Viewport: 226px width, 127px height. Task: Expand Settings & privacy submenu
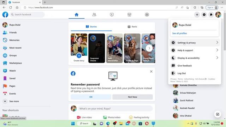[x=195, y=43]
